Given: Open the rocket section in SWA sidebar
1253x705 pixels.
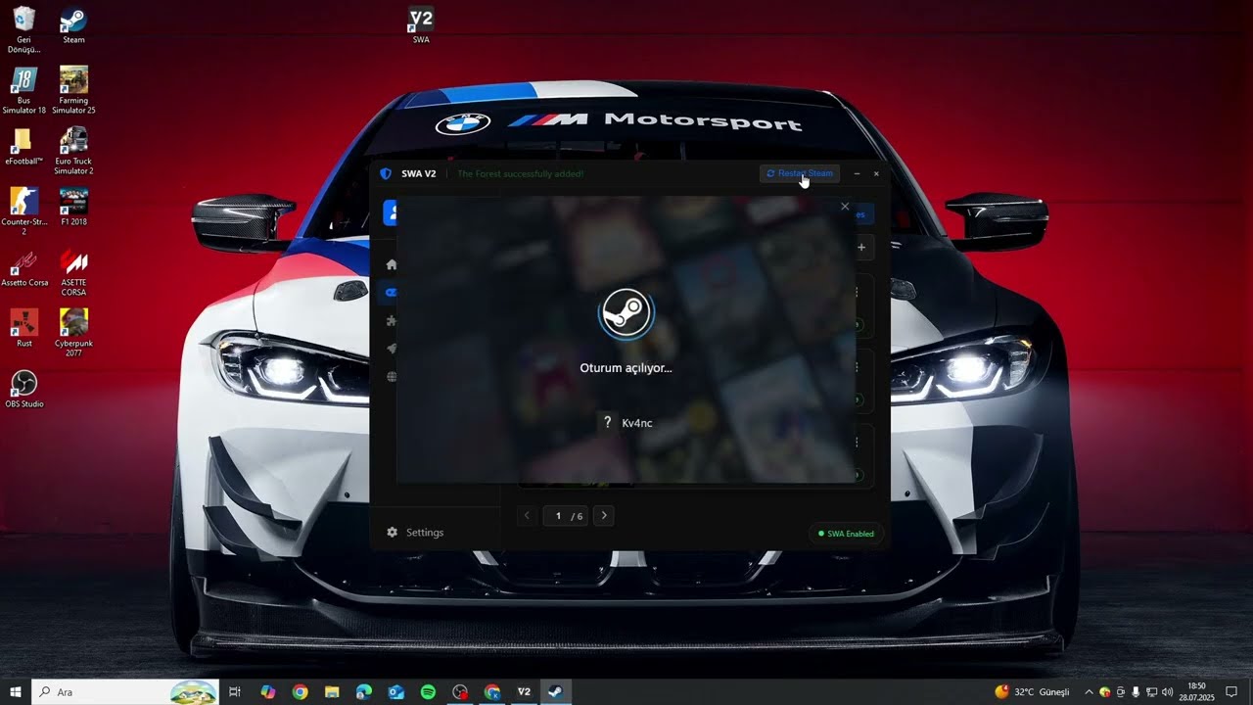Looking at the screenshot, I should (392, 349).
